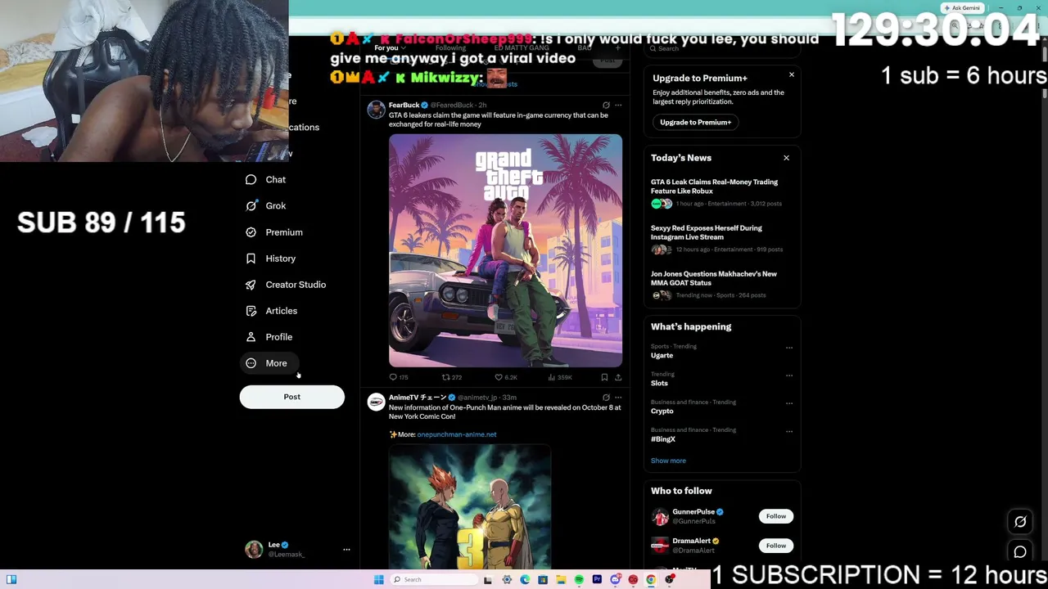Switch to the Following tab
The width and height of the screenshot is (1048, 589).
450,48
